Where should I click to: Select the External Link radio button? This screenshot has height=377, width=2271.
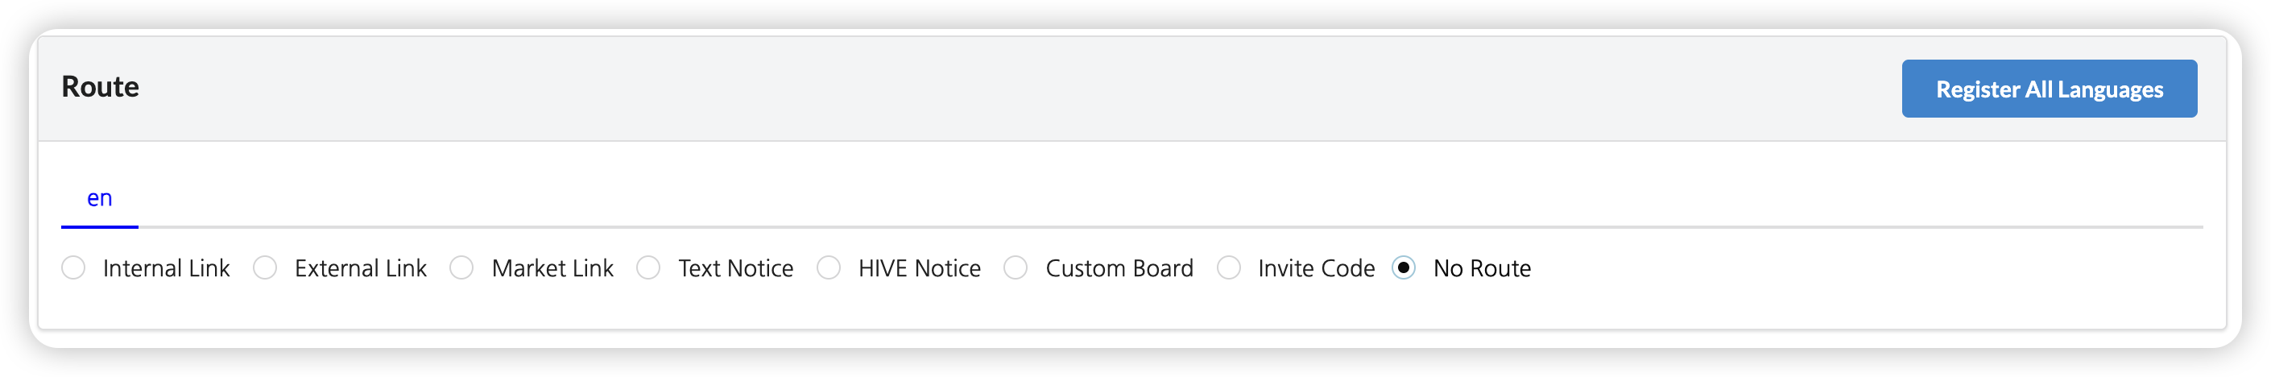pyautogui.click(x=264, y=267)
